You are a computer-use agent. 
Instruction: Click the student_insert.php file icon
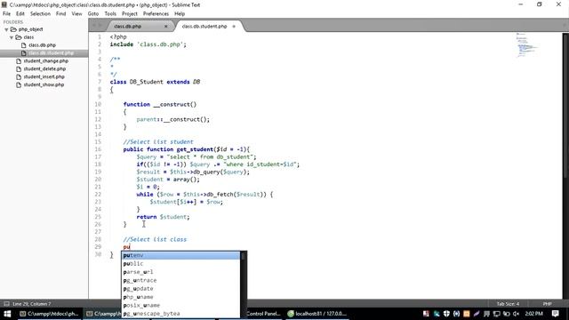(x=19, y=77)
